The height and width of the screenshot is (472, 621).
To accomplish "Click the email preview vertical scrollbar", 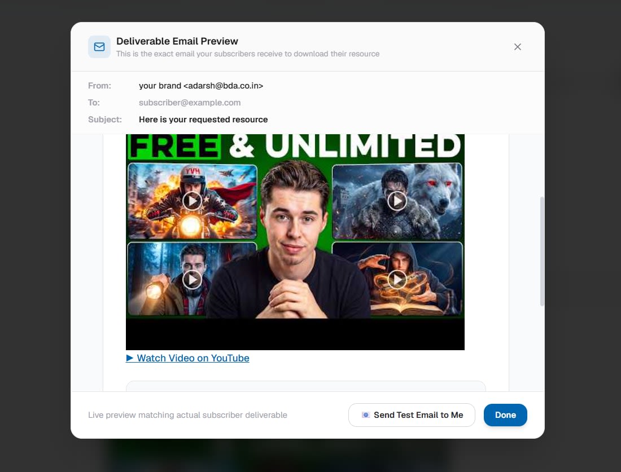I will tap(542, 252).
